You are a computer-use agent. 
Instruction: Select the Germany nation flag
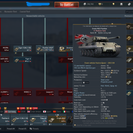[6, 112]
